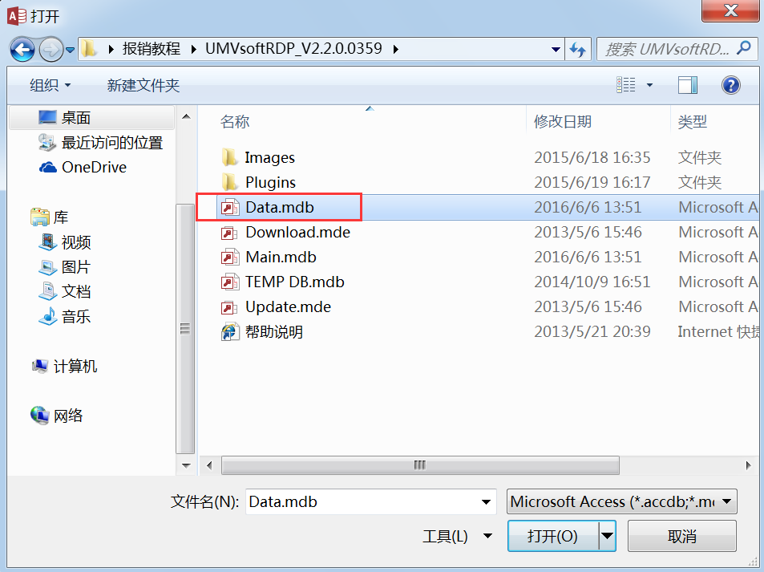Open OneDrive in the navigation pane

click(x=94, y=167)
